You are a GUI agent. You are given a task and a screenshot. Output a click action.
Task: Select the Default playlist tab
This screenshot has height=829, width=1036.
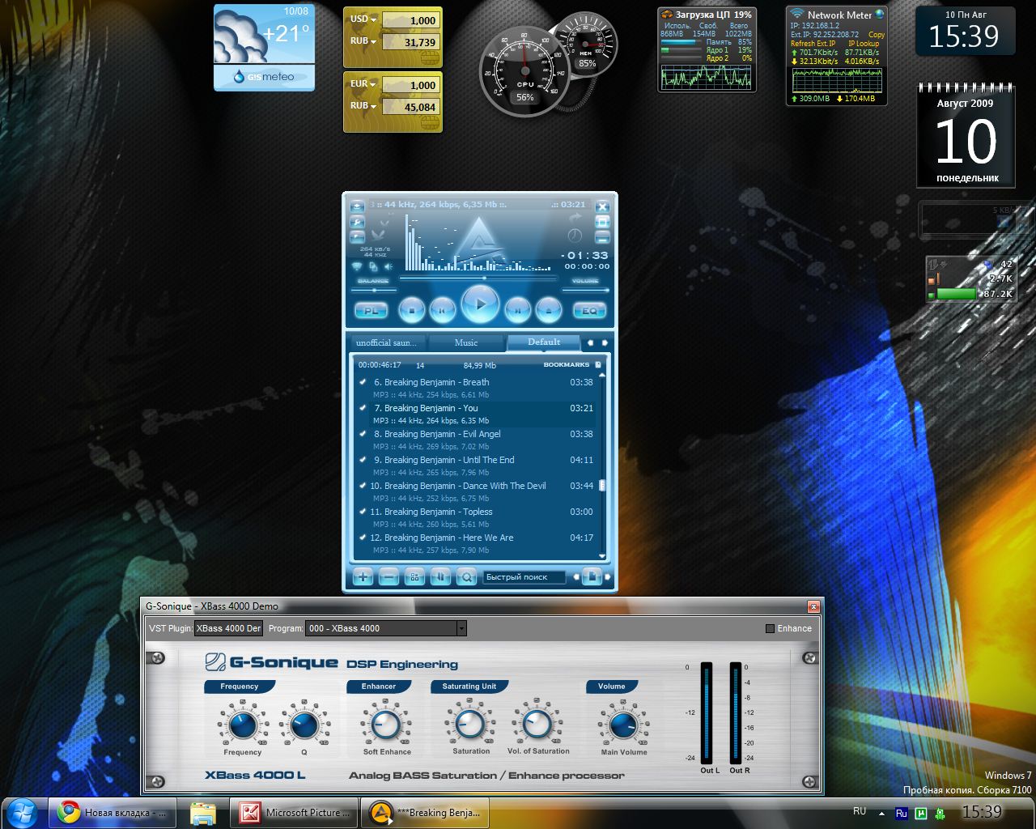tap(544, 342)
